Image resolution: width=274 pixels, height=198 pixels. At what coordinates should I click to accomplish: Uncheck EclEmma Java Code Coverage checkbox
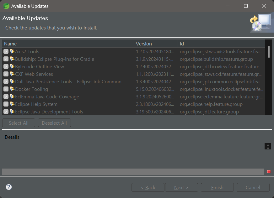(x=6, y=96)
